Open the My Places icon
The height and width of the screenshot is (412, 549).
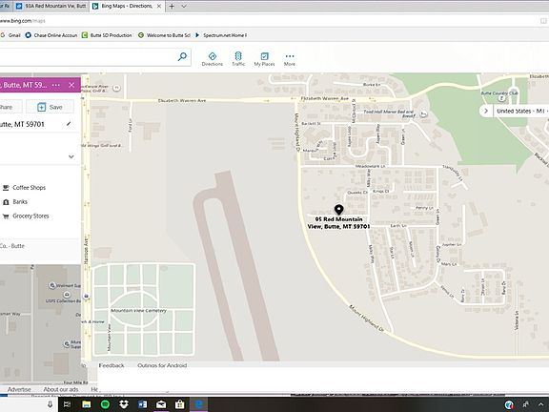point(264,59)
